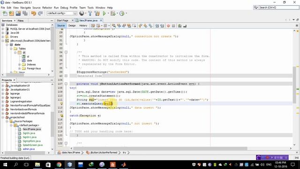Switch to Design view
Screen dimensions: 300x169
pyautogui.click(x=72, y=25)
